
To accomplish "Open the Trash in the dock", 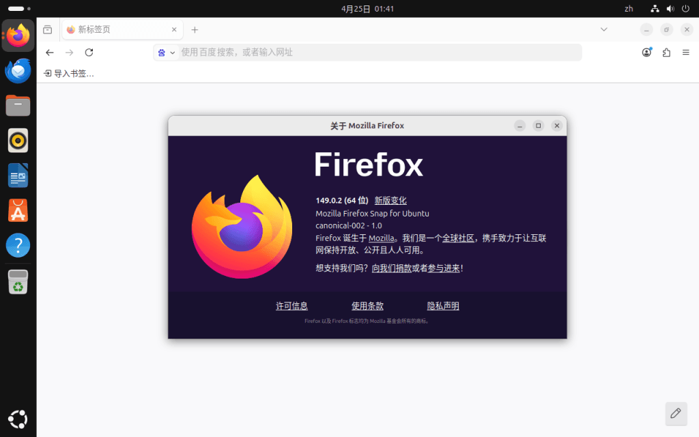I will (x=18, y=282).
